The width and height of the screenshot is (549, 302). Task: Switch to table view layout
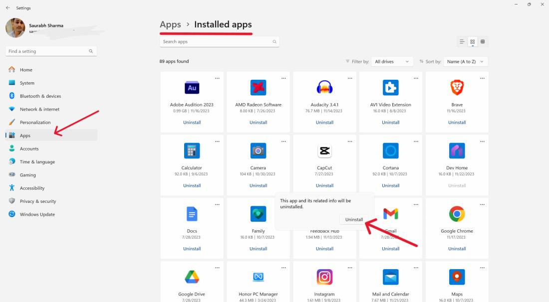(x=483, y=41)
